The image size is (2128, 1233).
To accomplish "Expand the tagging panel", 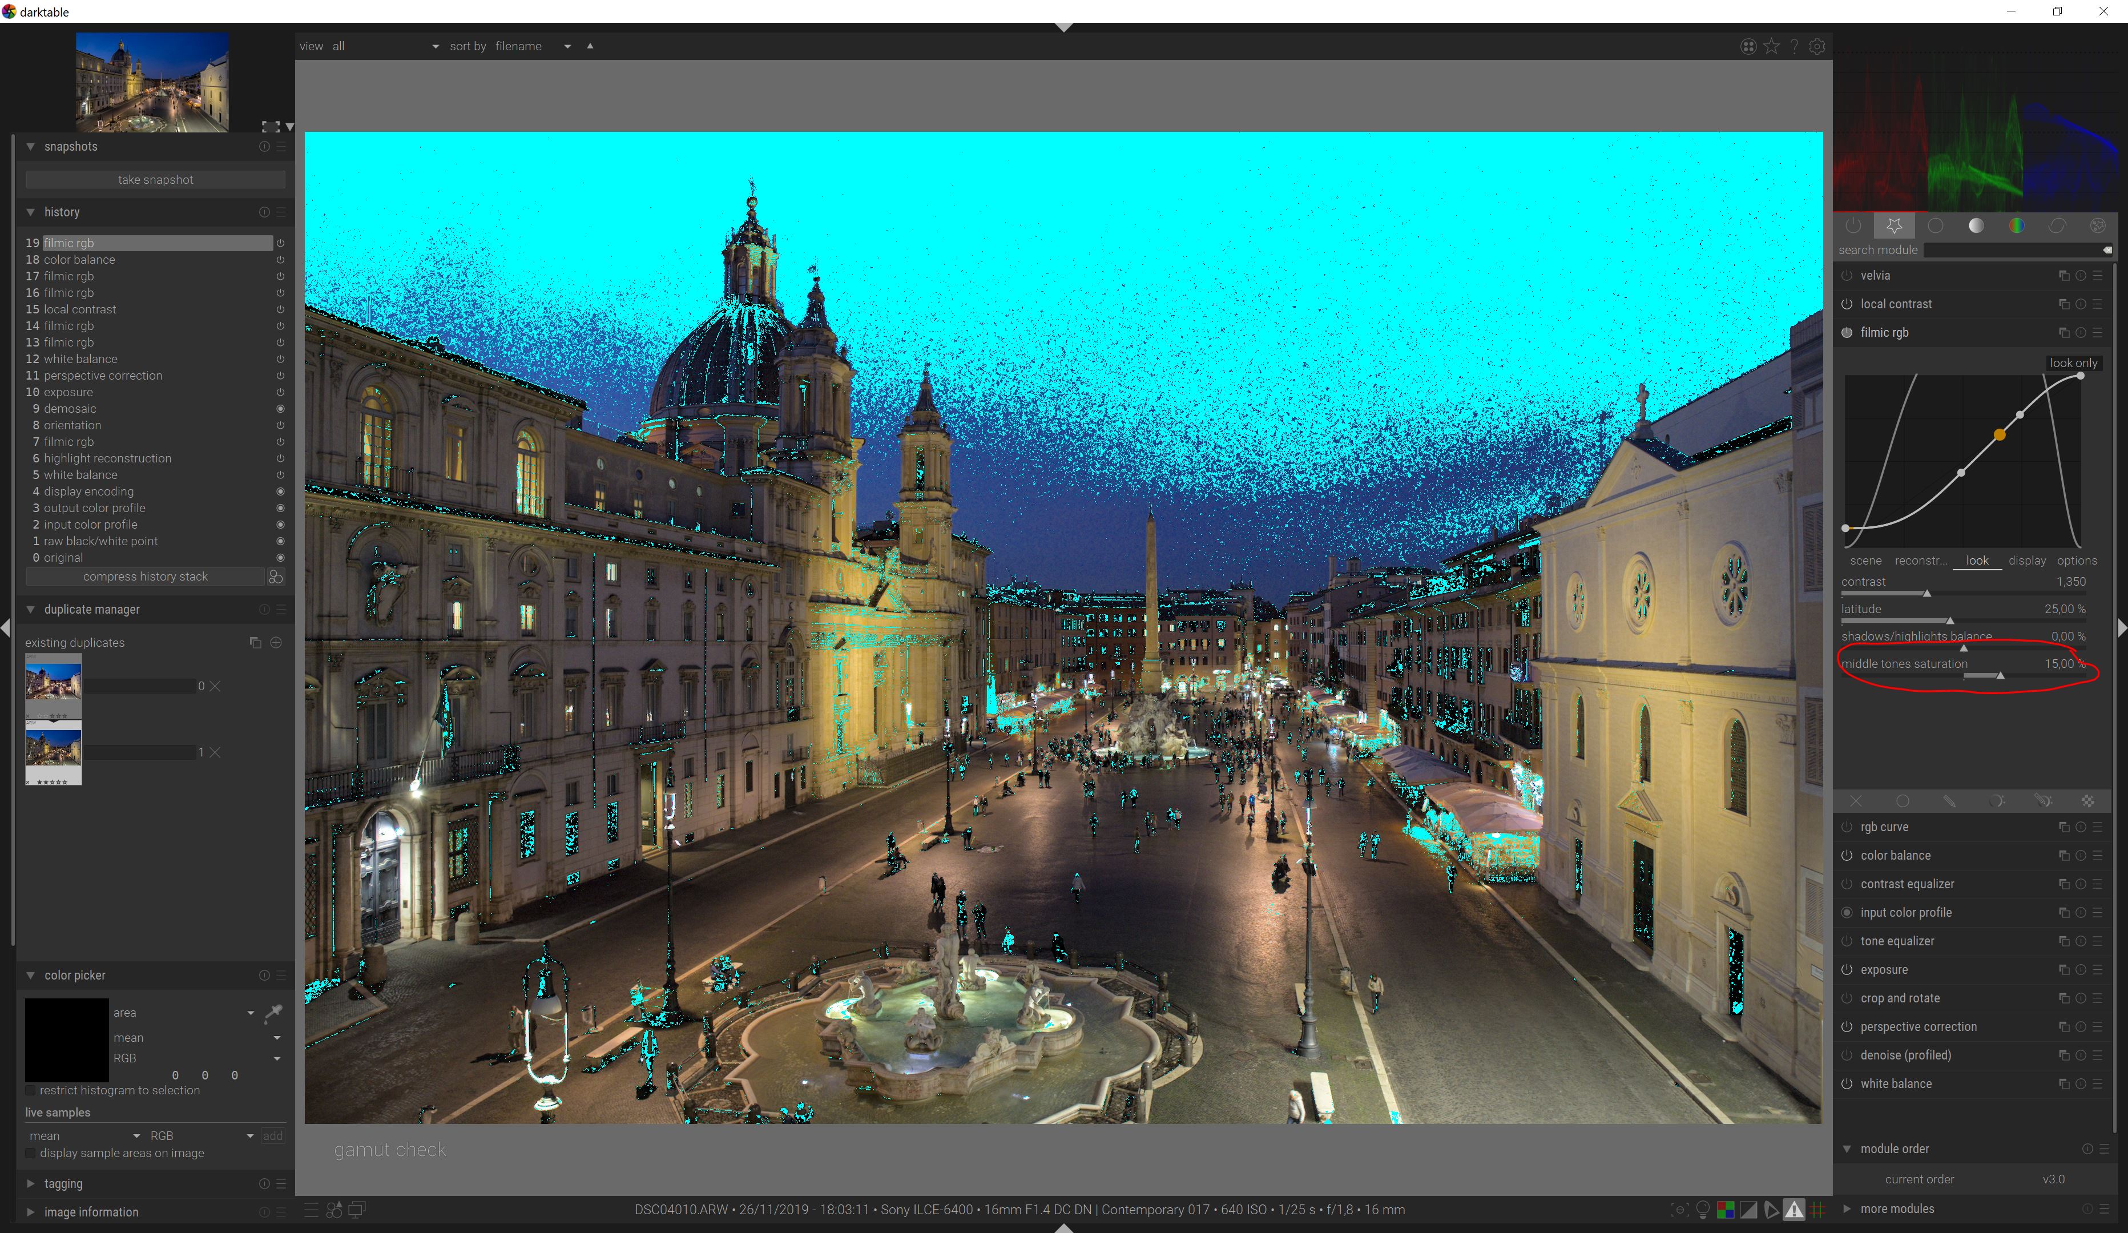I will coord(63,1183).
